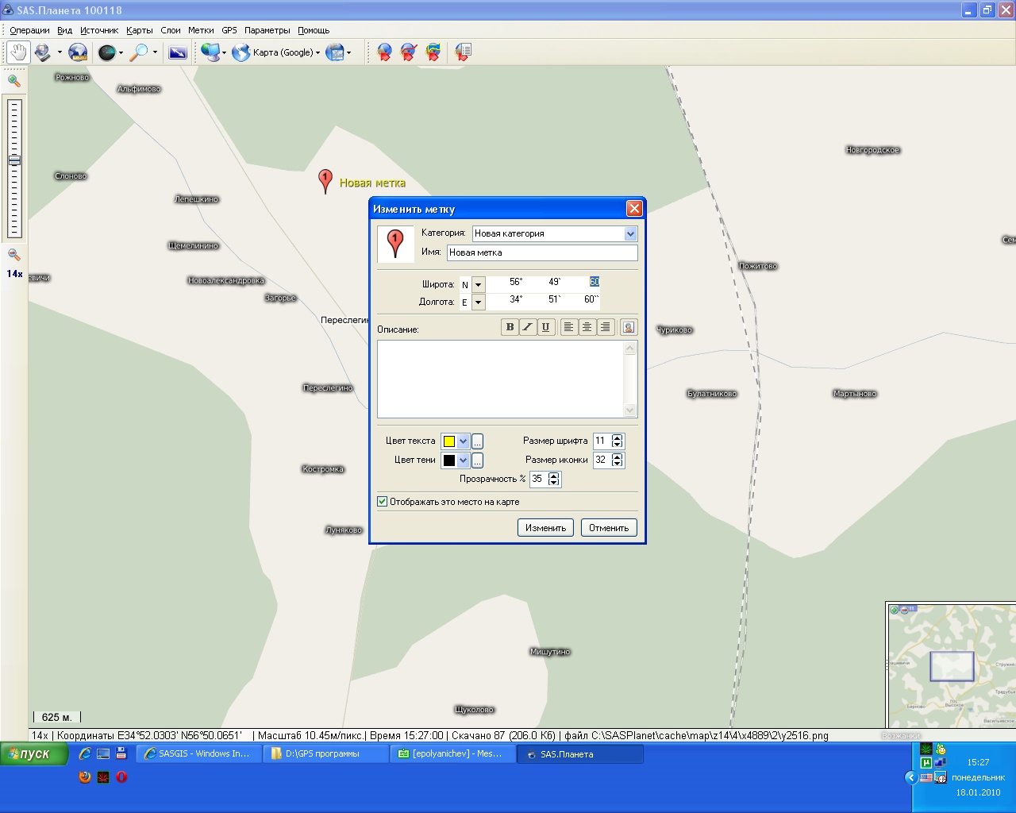The width and height of the screenshot is (1016, 813).
Task: Open the Метки menu
Action: click(x=201, y=30)
